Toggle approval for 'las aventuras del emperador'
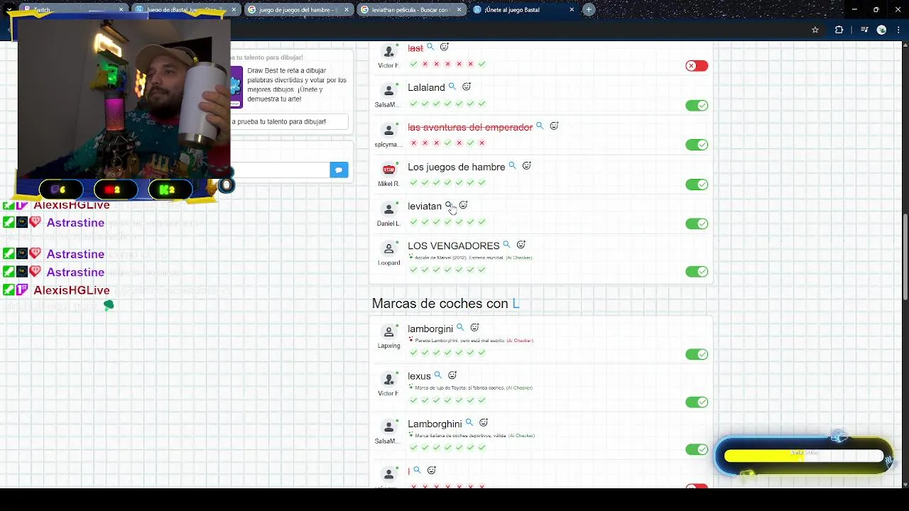This screenshot has width=909, height=511. (x=697, y=145)
